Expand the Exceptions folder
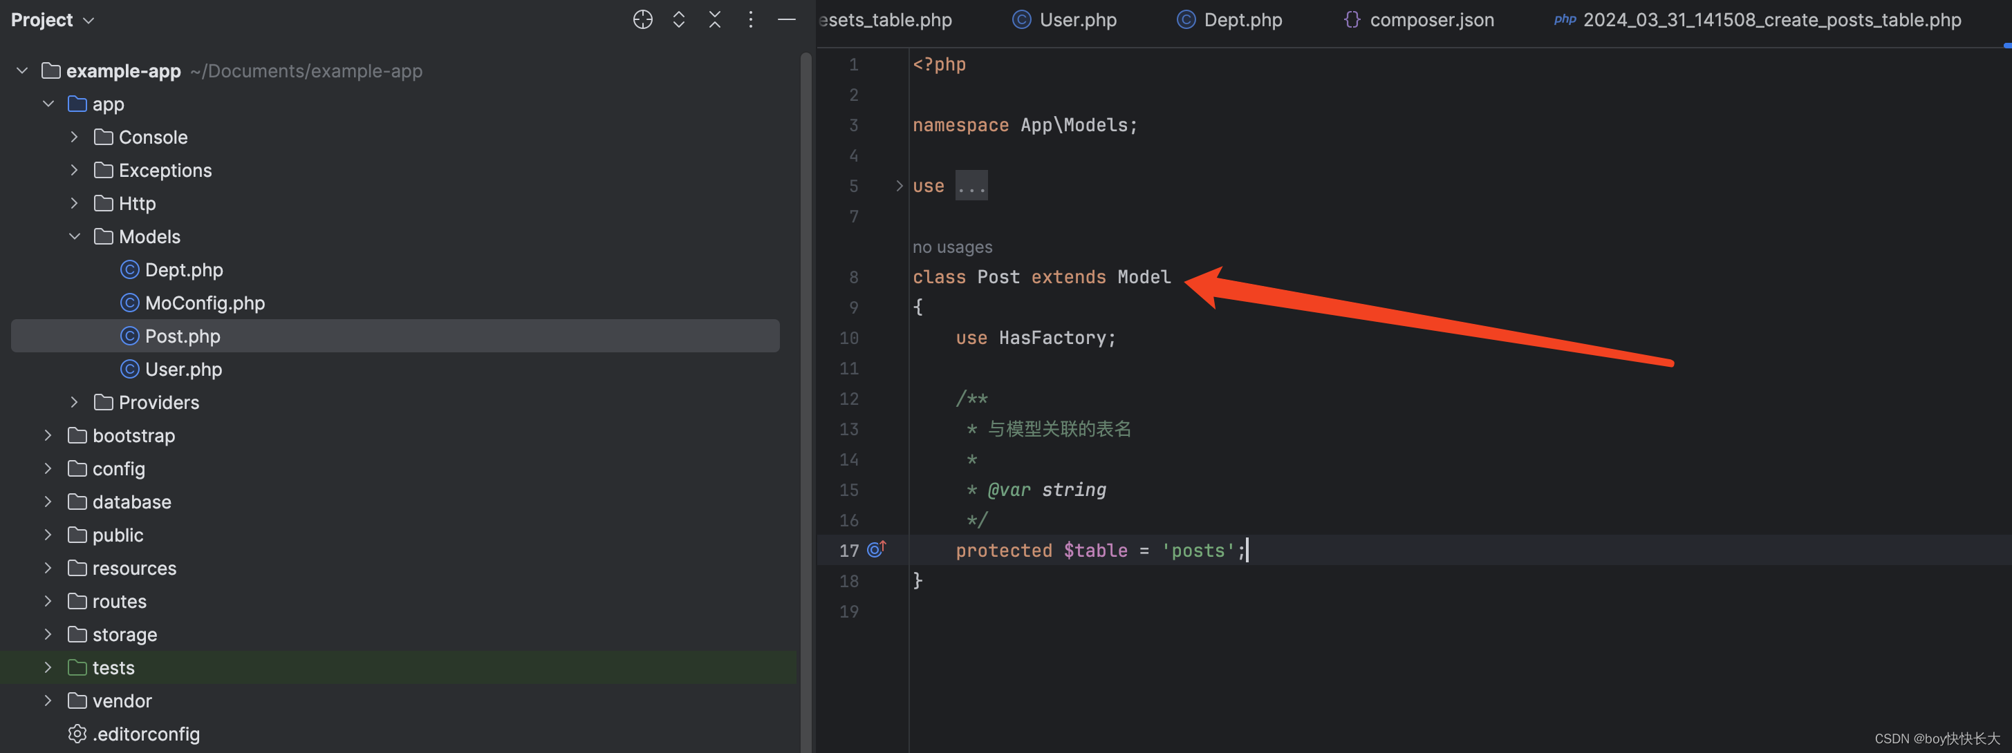2012x753 pixels. click(74, 170)
